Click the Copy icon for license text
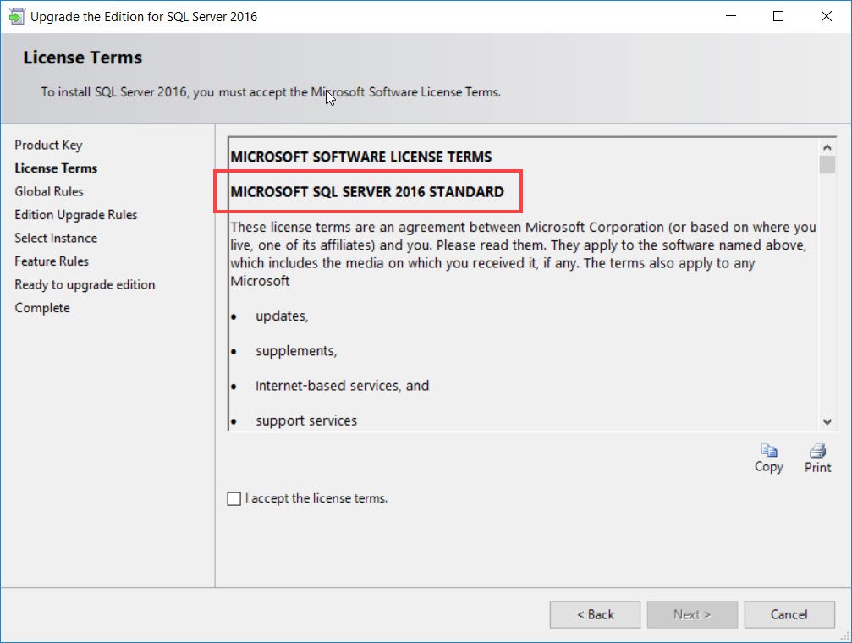852x643 pixels. [x=768, y=451]
